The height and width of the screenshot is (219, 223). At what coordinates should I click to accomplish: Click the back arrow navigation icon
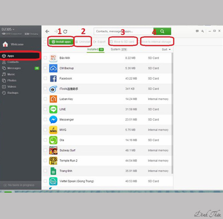pyautogui.click(x=47, y=31)
